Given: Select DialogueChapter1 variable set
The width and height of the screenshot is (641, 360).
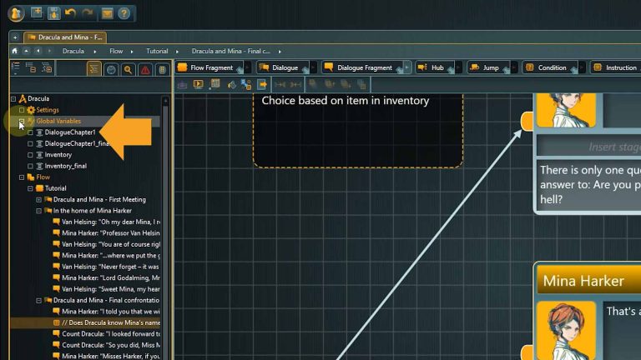Looking at the screenshot, I should coord(70,132).
